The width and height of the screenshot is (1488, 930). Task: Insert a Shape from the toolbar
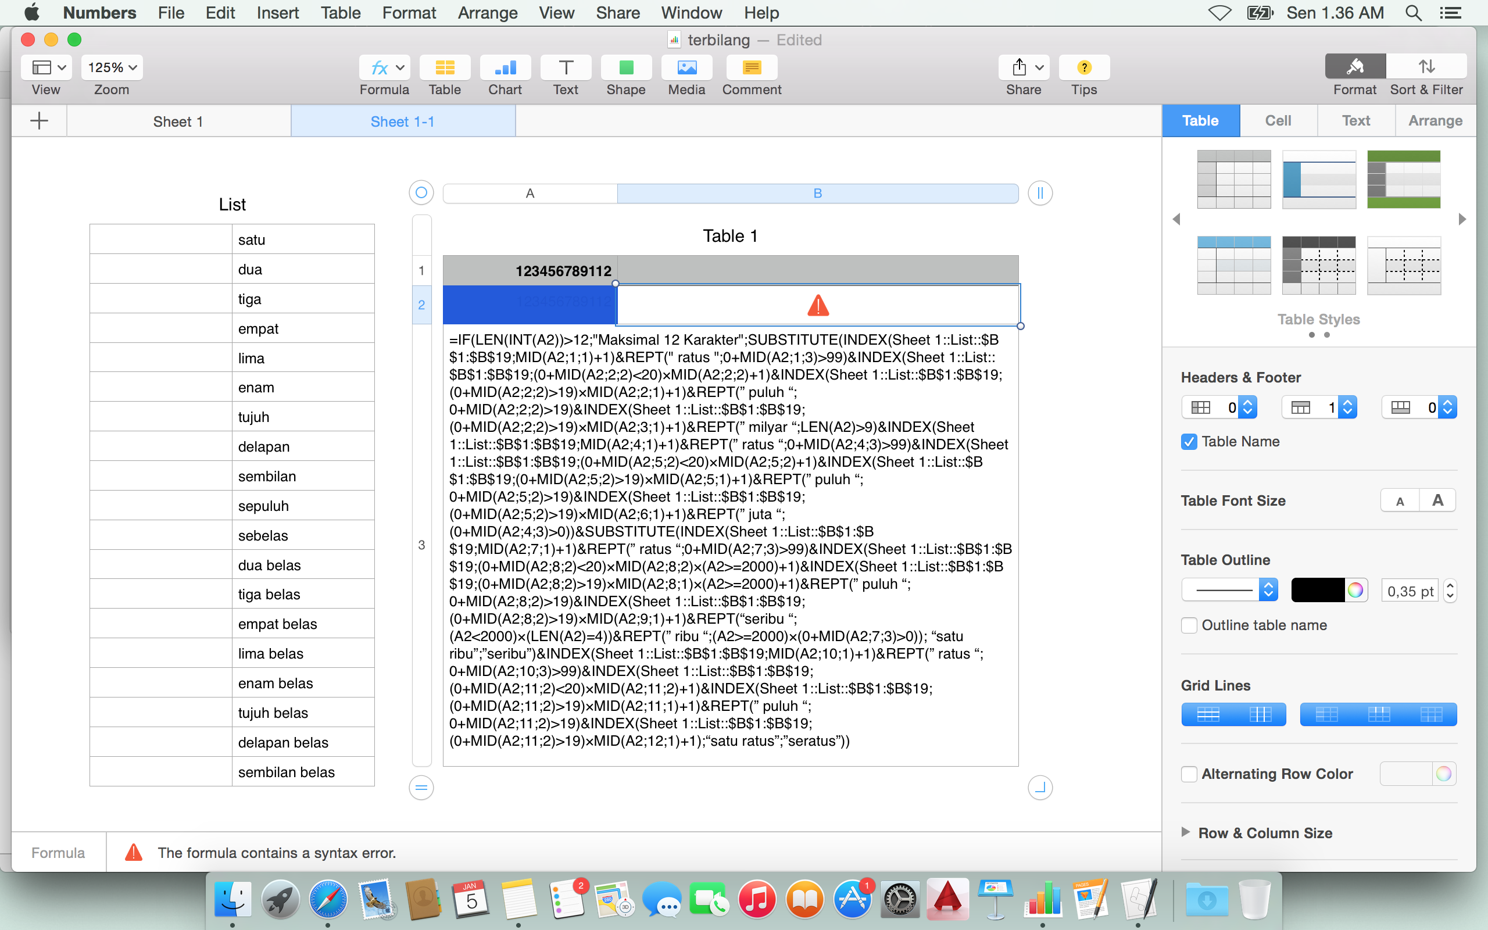(x=625, y=67)
